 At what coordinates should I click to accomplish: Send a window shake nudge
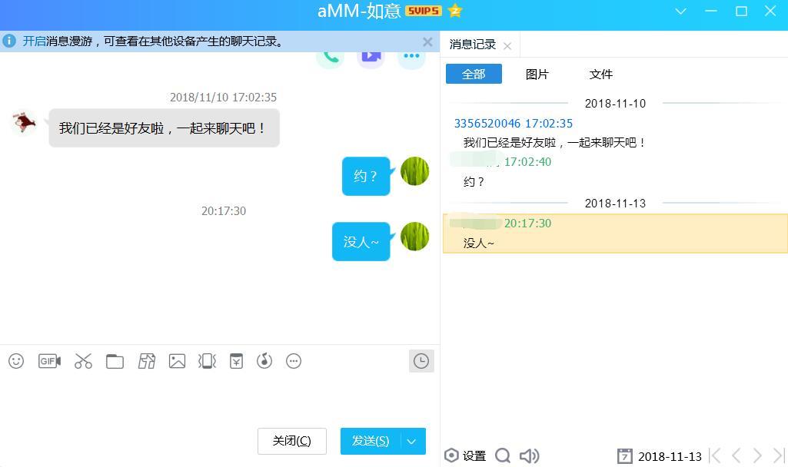click(207, 361)
